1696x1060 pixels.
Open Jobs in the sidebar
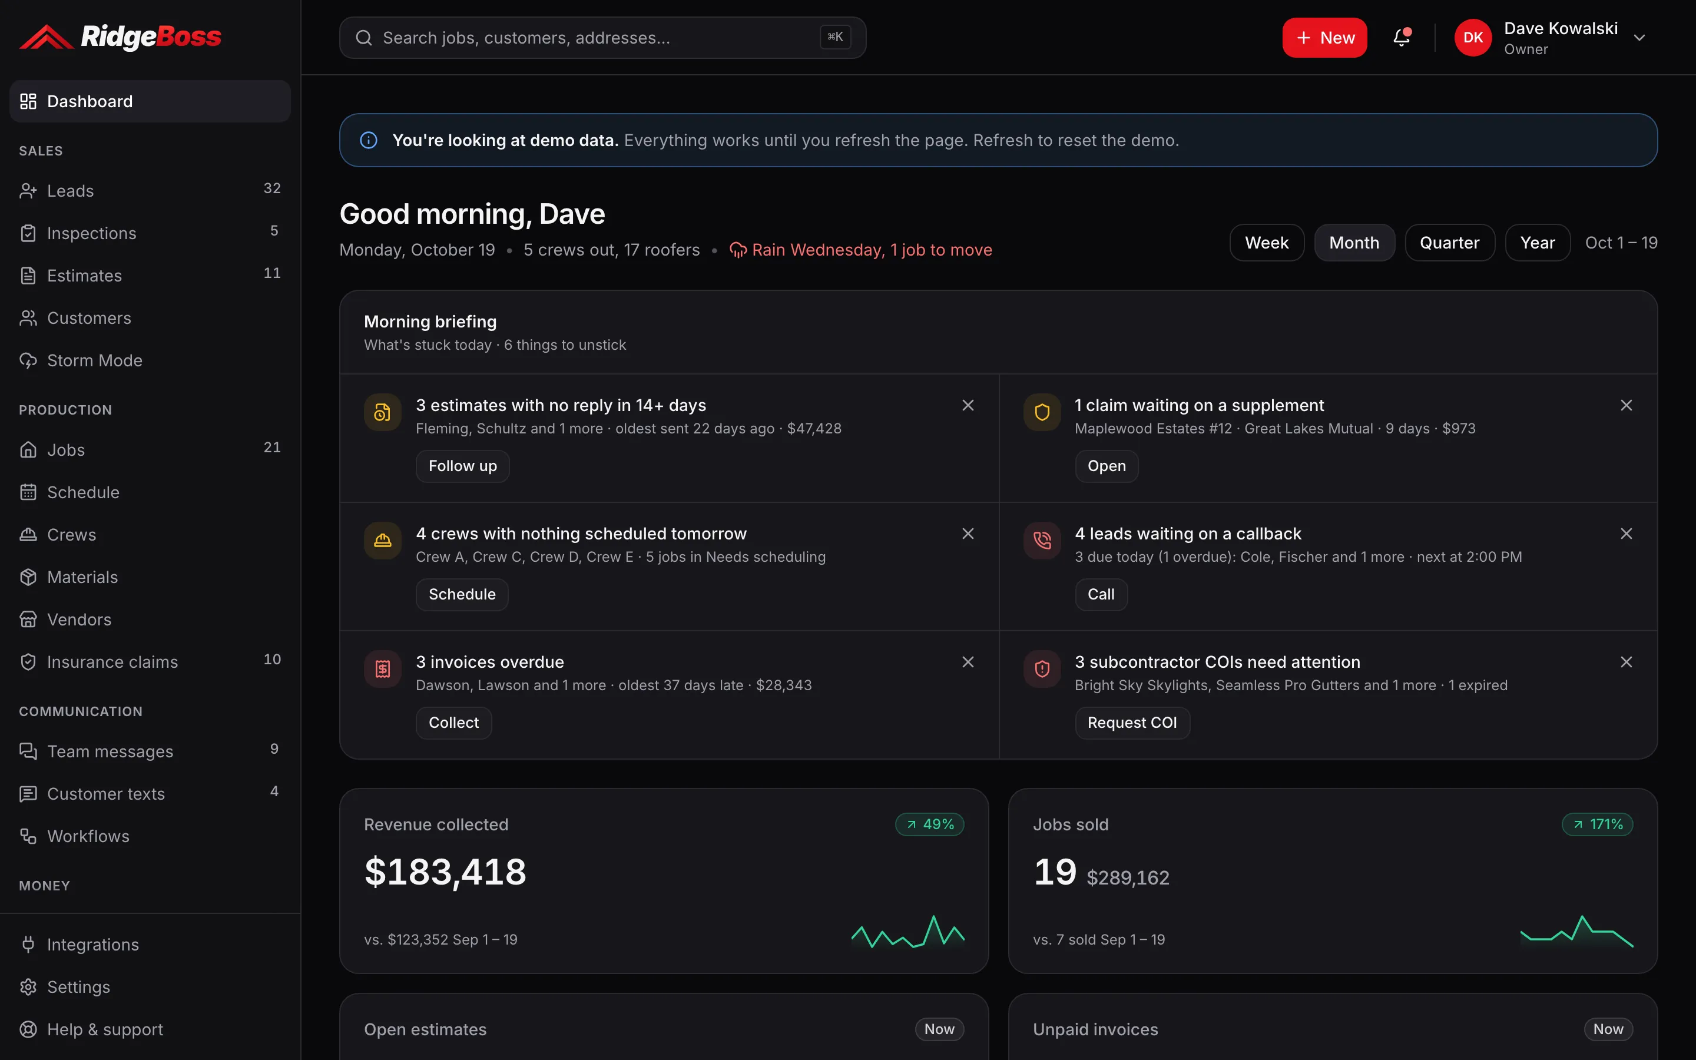[150, 450]
